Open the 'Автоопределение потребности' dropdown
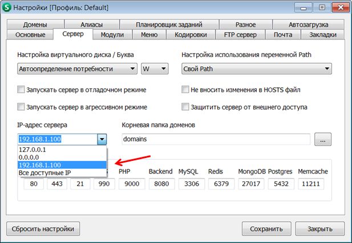 [77, 69]
